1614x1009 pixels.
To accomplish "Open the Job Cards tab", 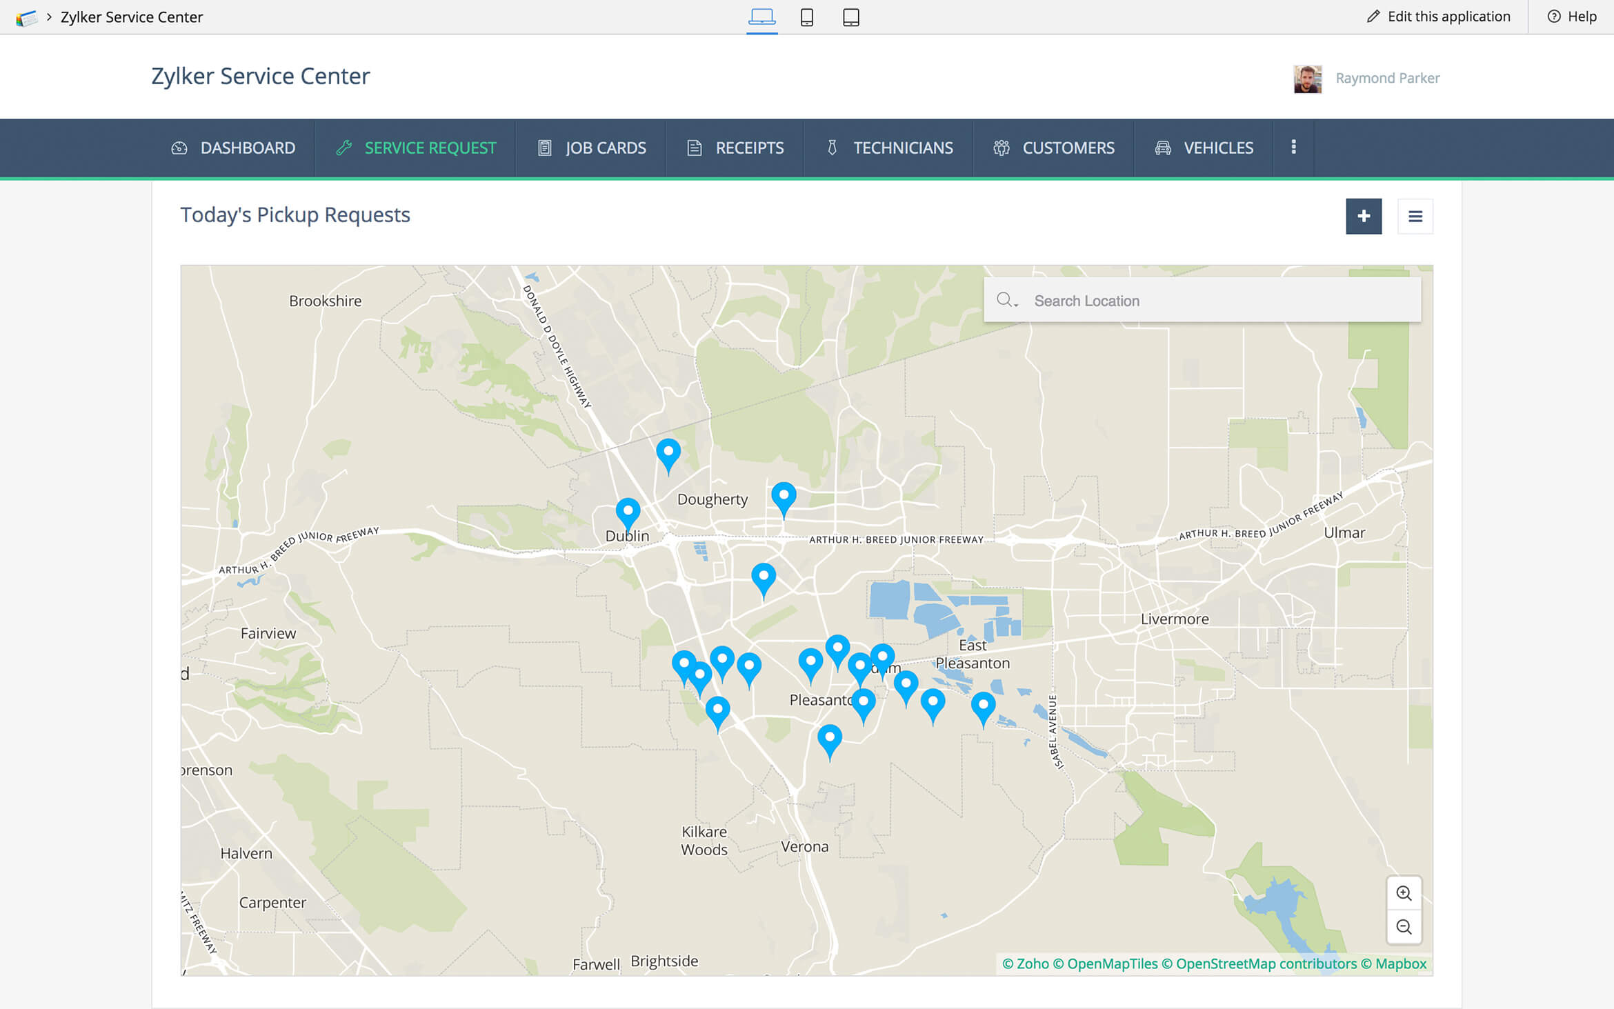I will coord(592,148).
